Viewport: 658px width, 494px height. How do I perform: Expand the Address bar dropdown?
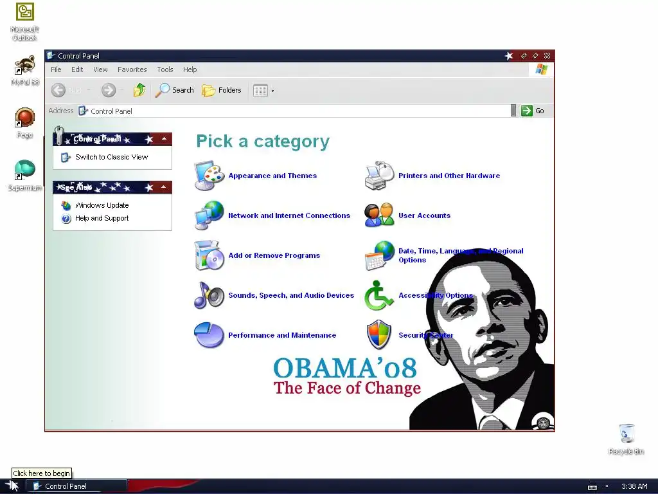[x=513, y=111]
